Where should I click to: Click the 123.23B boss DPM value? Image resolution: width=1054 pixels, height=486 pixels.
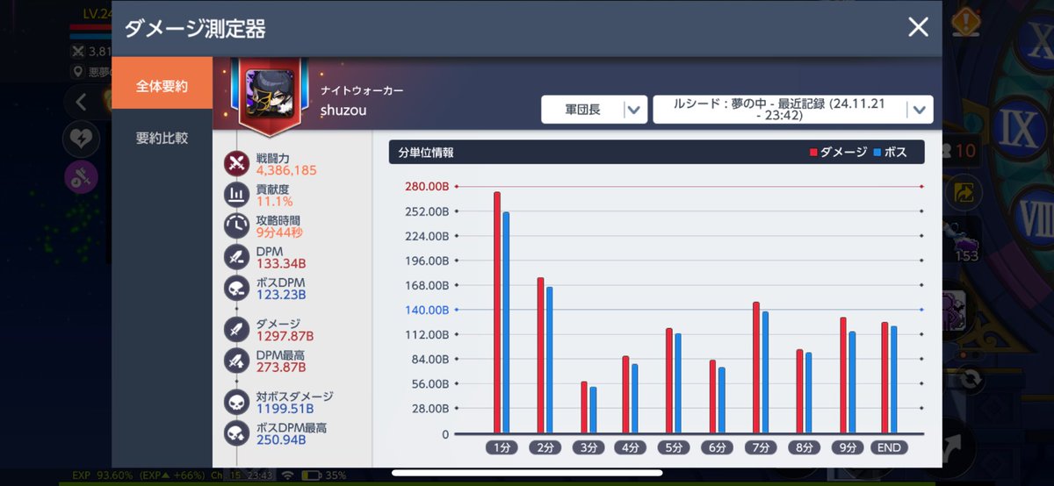281,295
